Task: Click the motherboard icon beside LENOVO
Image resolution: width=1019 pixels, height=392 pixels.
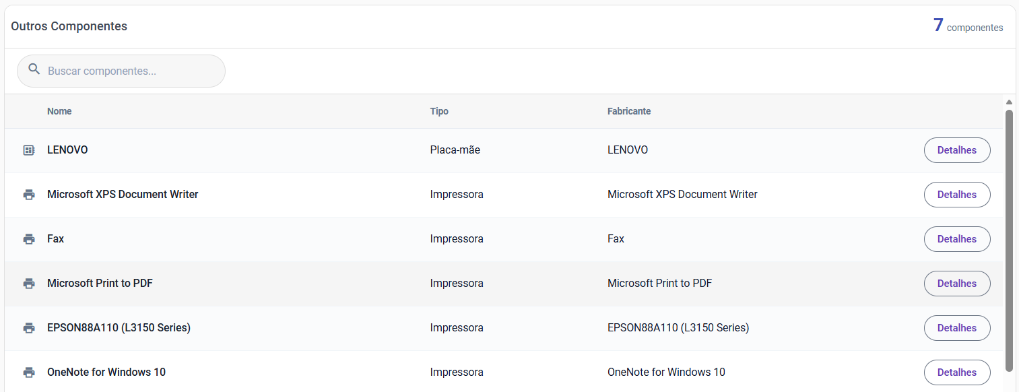Action: 29,150
